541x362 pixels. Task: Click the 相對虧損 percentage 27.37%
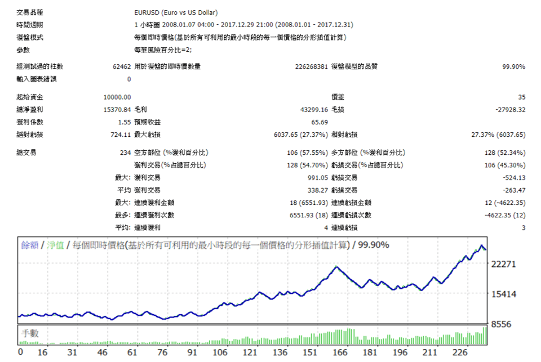coord(482,135)
